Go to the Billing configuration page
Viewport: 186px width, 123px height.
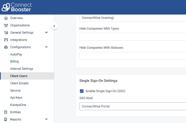point(15,61)
